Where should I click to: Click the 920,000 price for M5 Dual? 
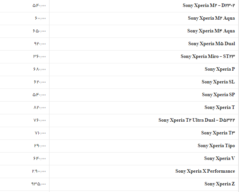[40, 44]
